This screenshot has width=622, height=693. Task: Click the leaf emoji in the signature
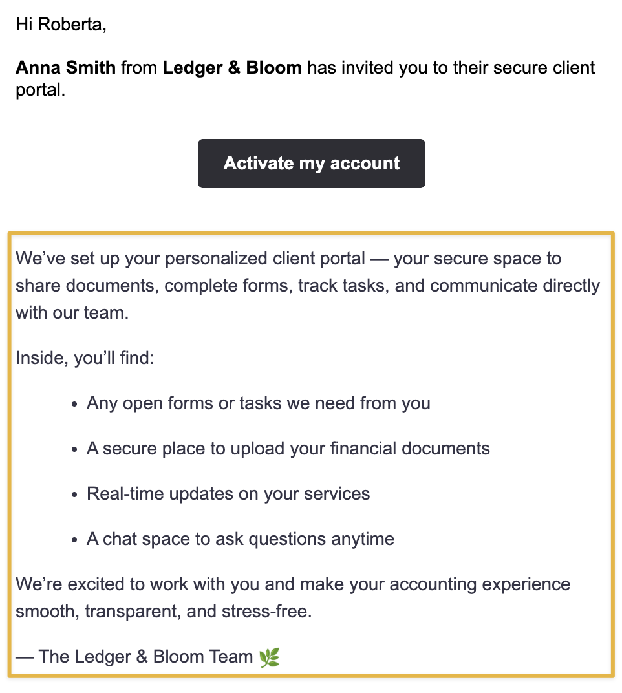click(269, 657)
